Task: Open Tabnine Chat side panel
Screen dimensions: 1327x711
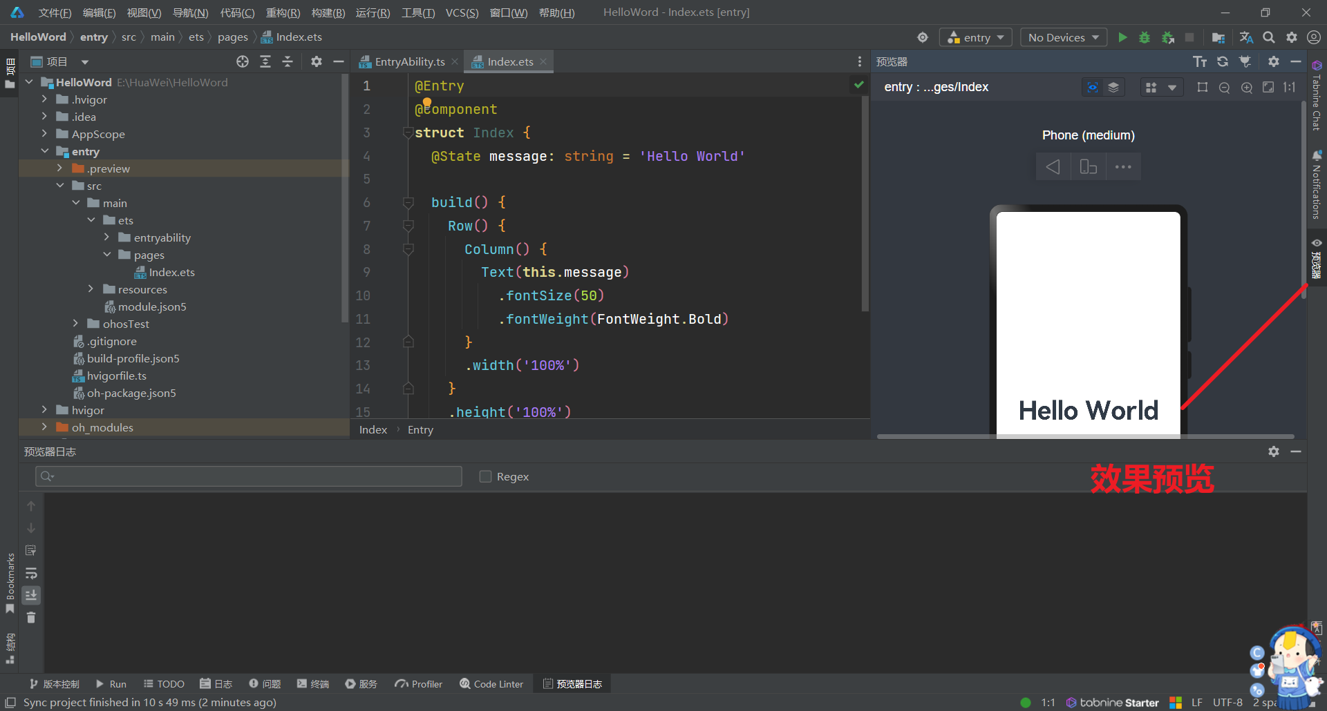Action: click(1317, 96)
